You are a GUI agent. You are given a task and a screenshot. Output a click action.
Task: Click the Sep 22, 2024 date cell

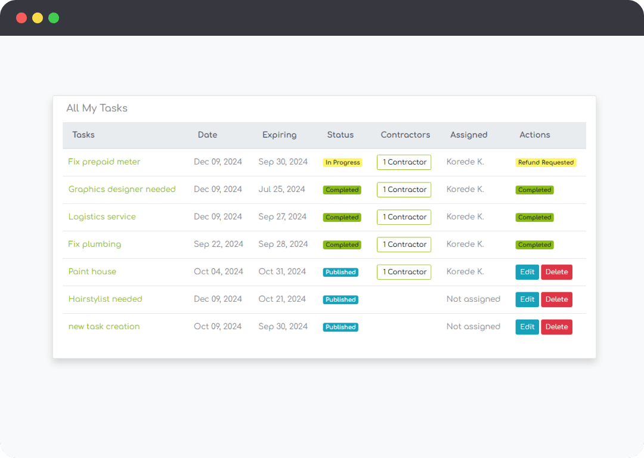tap(218, 245)
